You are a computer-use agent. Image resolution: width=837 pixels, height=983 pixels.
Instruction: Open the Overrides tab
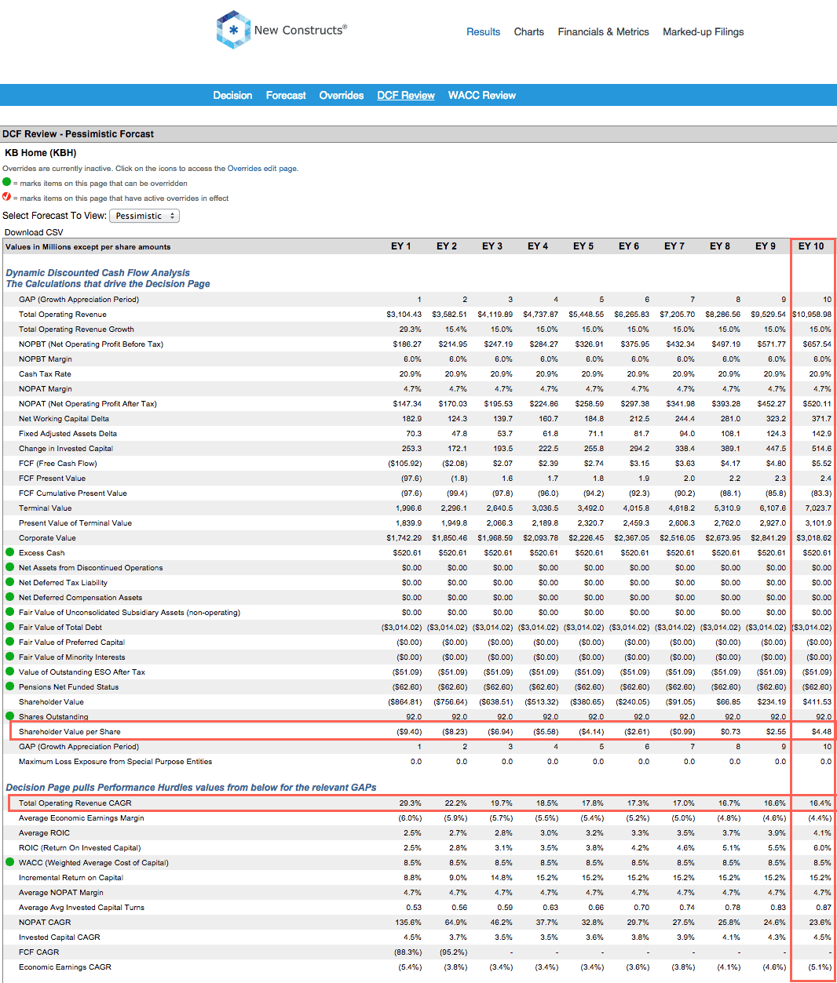click(341, 95)
